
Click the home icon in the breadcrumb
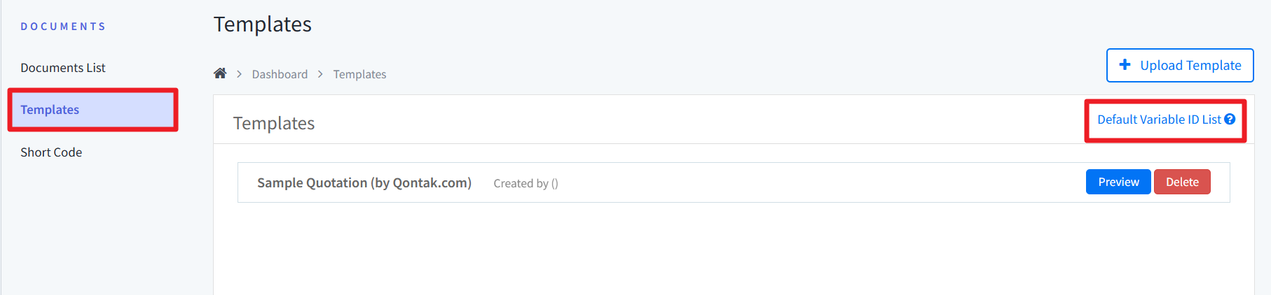[220, 73]
